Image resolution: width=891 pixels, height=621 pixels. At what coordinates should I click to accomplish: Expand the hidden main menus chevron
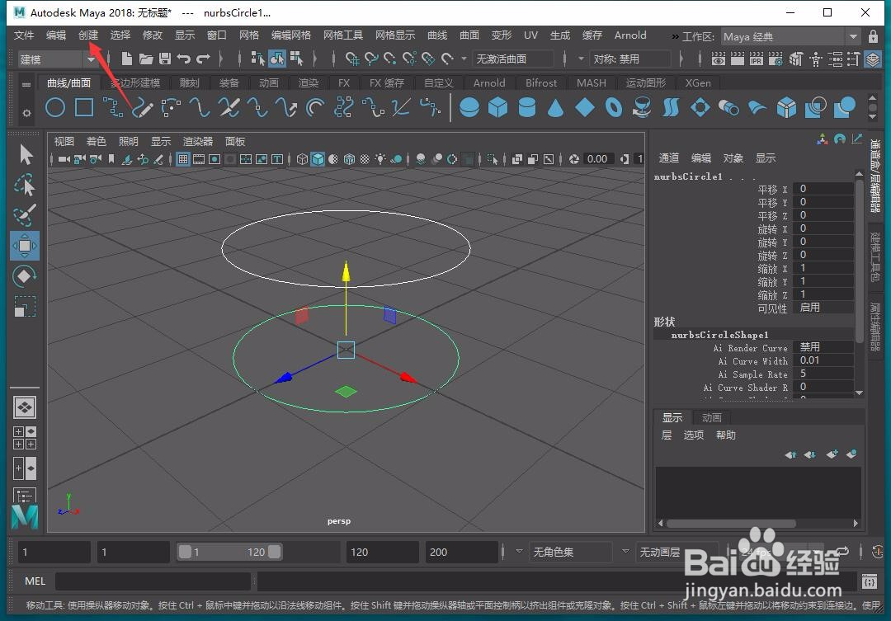point(675,36)
